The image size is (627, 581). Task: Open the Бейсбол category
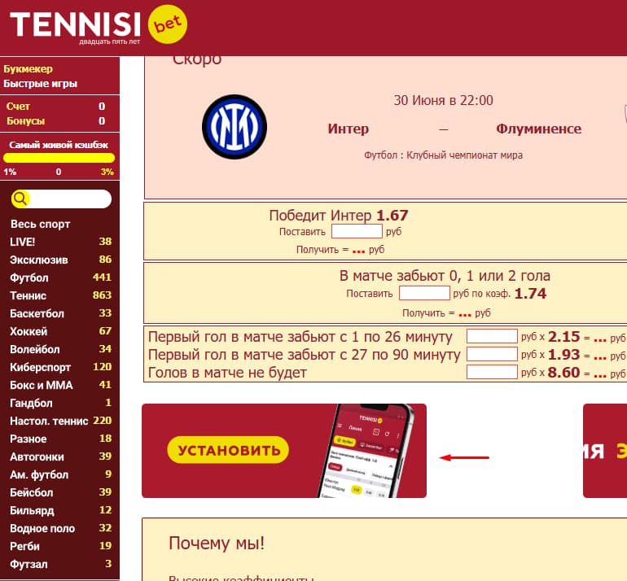pyautogui.click(x=60, y=492)
